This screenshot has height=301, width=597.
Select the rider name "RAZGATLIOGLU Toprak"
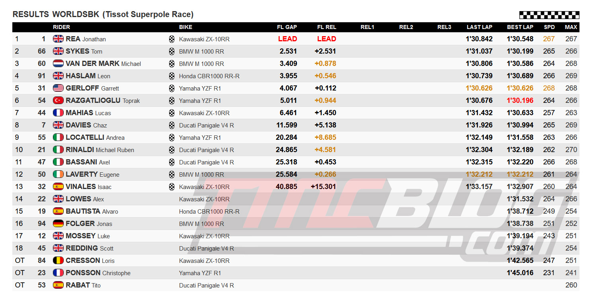tap(103, 100)
